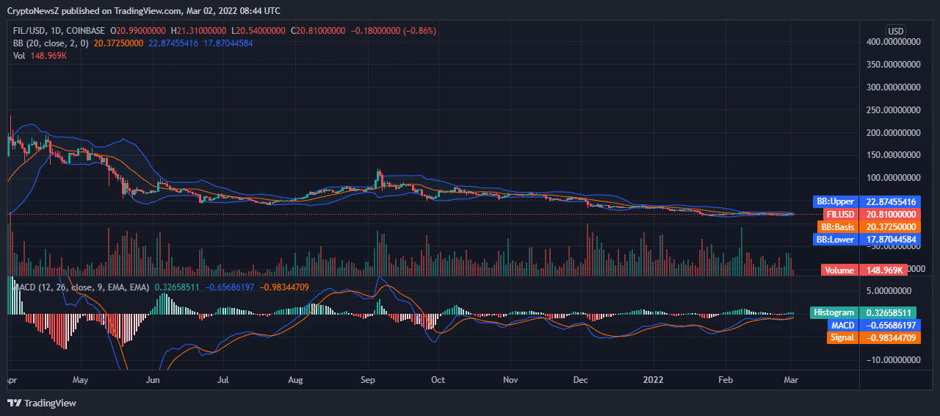This screenshot has width=940, height=416.
Task: Click orange 20.37250000 in the BB legend
Action: (119, 43)
